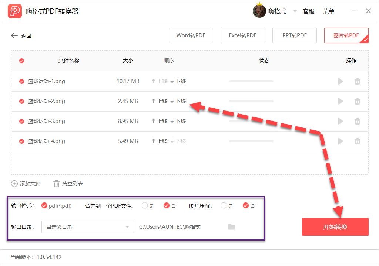
Task: Select the 图片转PDF tab
Action: 346,35
